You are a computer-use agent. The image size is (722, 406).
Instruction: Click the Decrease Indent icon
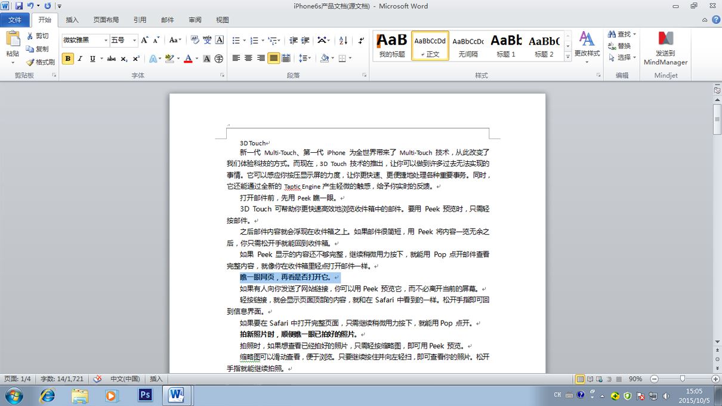pyautogui.click(x=293, y=40)
